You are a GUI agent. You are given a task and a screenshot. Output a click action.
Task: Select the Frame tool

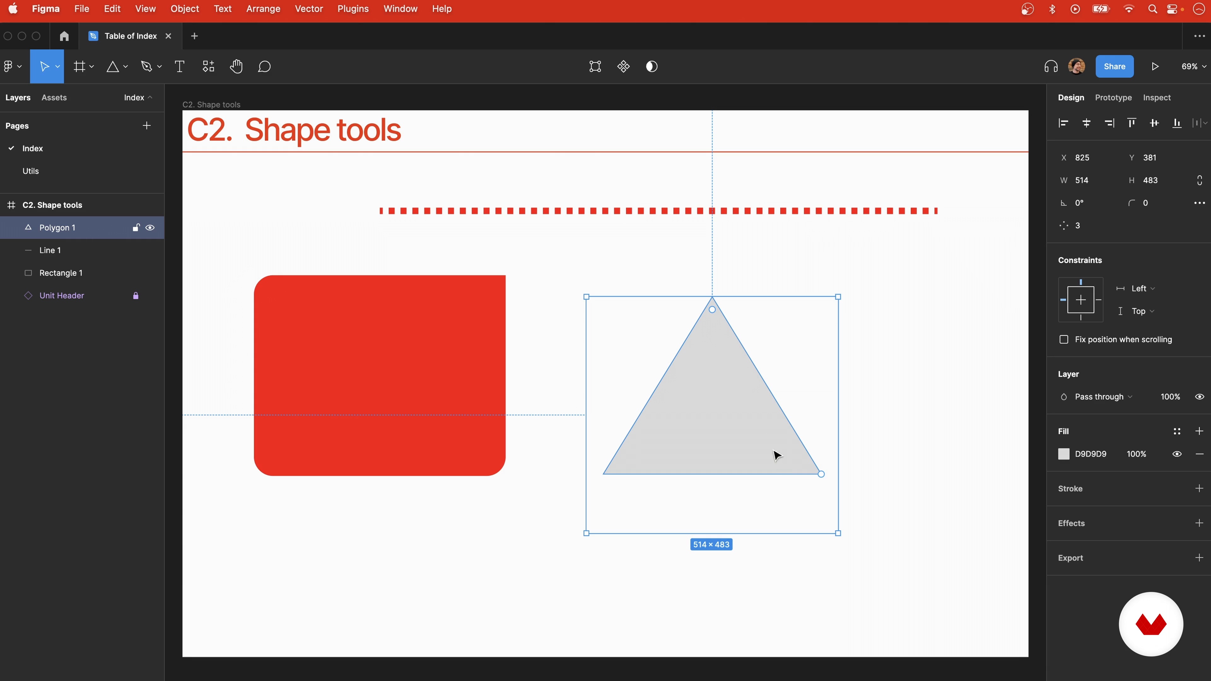click(x=79, y=66)
